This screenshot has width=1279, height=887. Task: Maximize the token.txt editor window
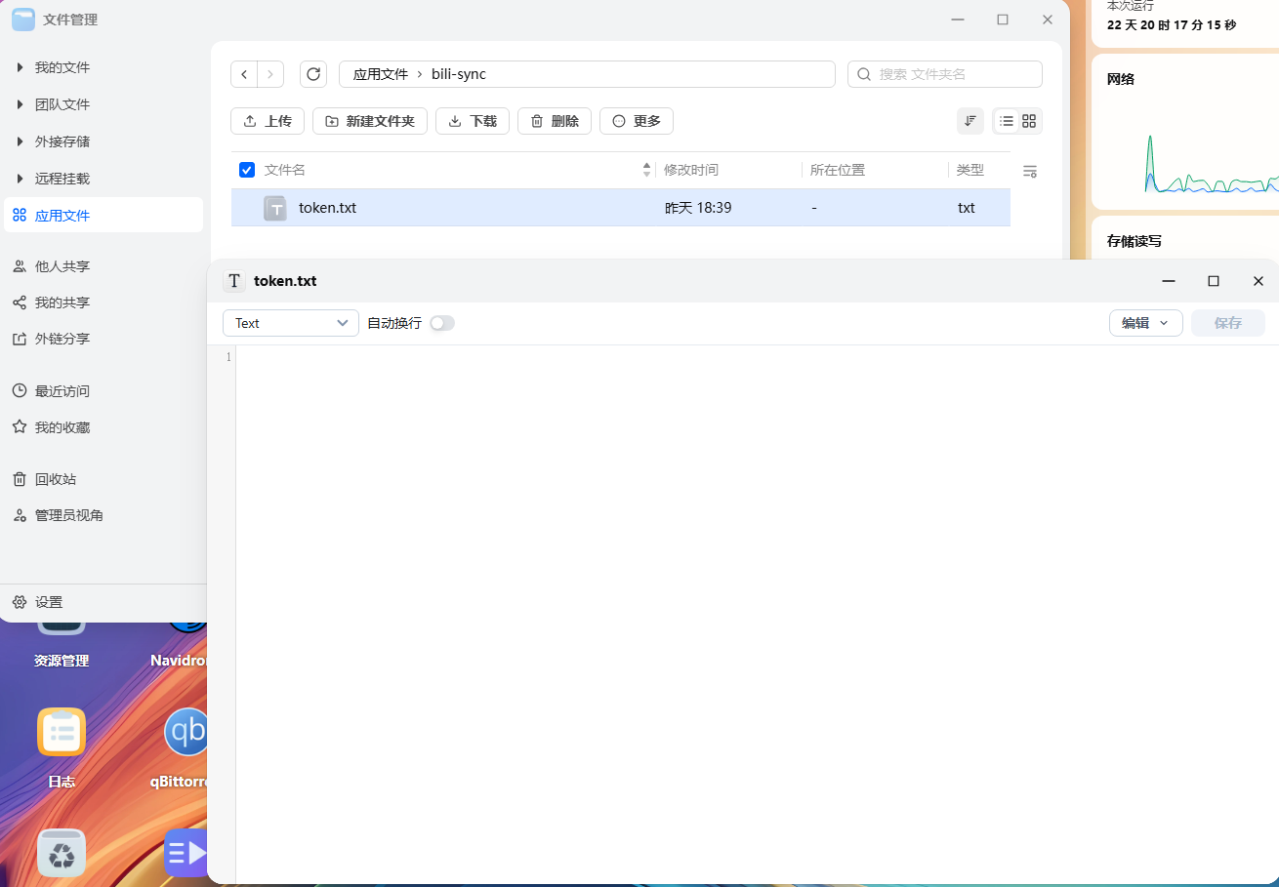pyautogui.click(x=1214, y=281)
